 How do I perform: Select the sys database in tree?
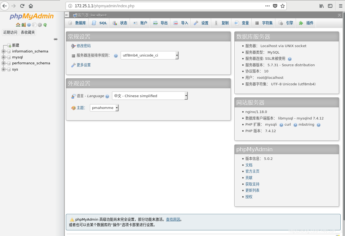pyautogui.click(x=15, y=69)
